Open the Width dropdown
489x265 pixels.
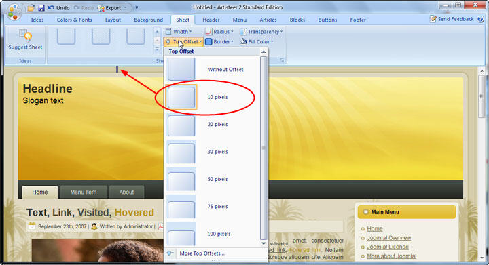tap(179, 31)
